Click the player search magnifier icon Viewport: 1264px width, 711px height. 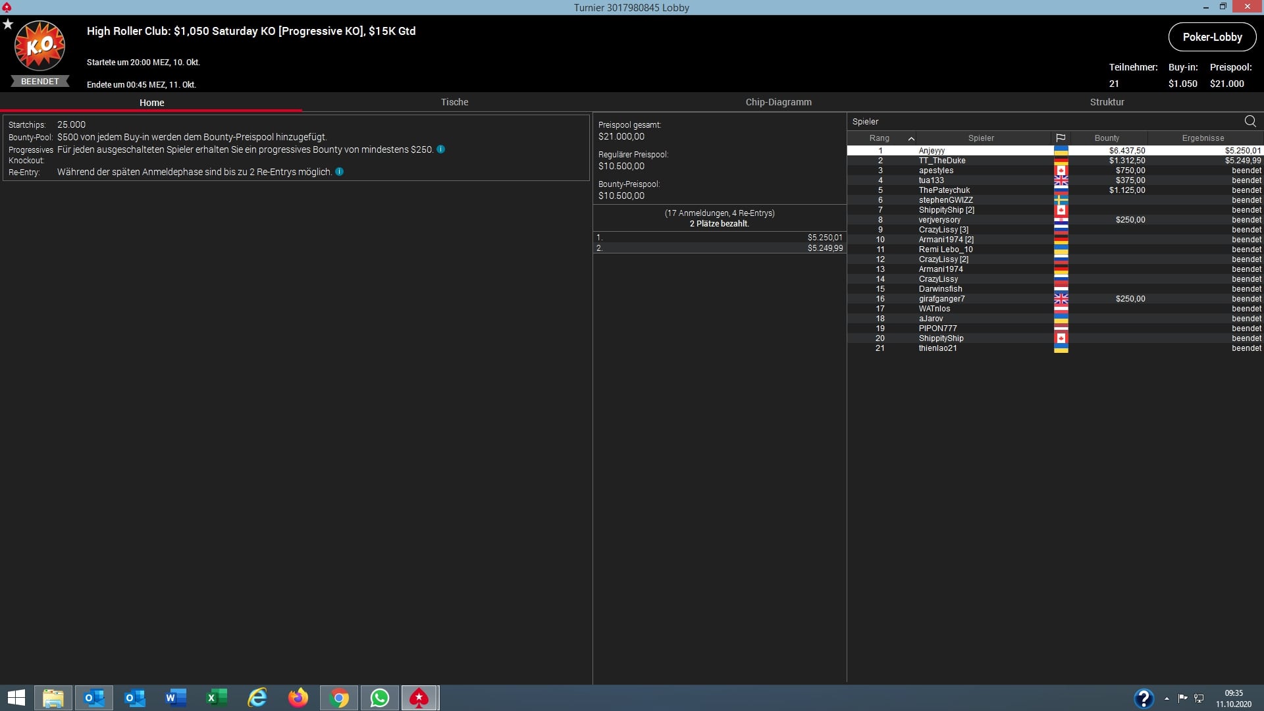pos(1250,121)
